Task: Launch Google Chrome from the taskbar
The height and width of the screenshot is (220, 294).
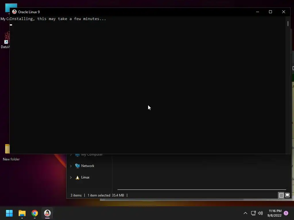Action: 35,213
